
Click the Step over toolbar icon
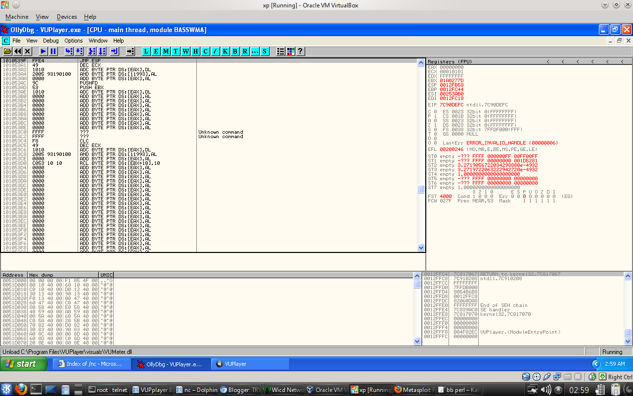pos(79,51)
